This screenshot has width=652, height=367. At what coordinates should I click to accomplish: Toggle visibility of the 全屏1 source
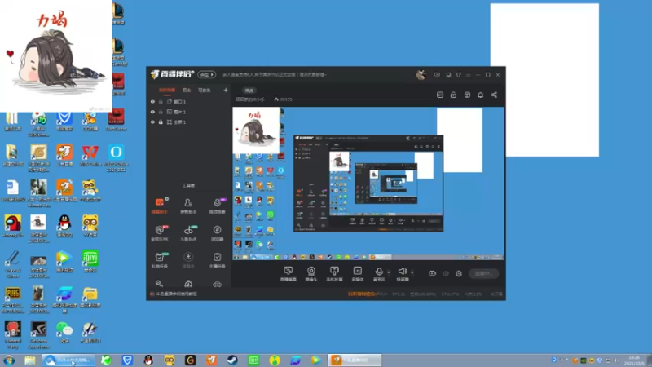tap(152, 122)
